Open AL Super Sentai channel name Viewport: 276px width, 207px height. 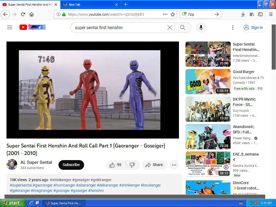[x=36, y=162]
